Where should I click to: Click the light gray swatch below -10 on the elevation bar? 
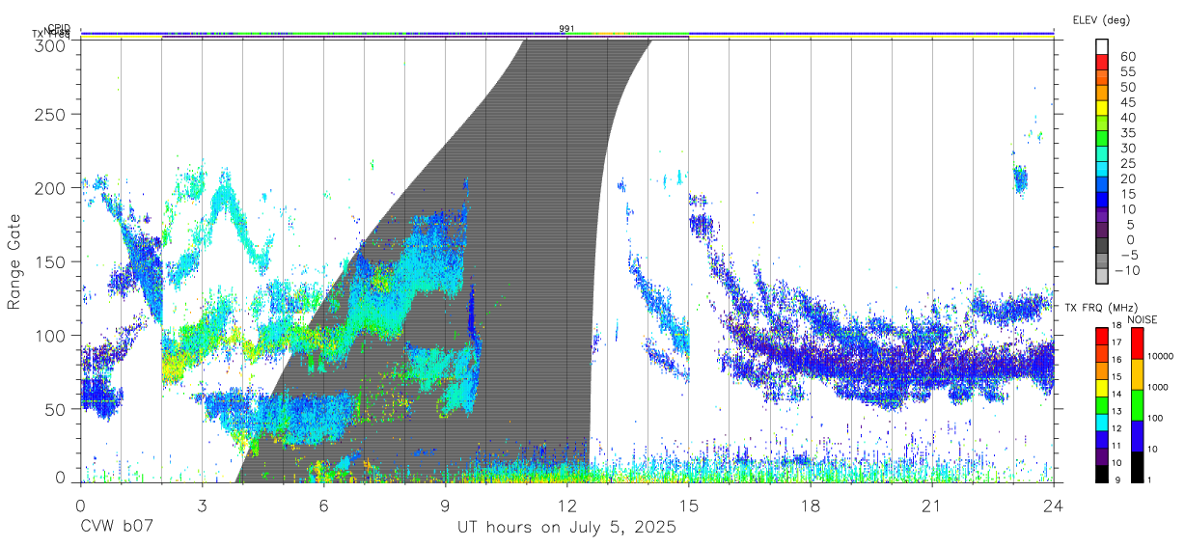pos(1103,277)
